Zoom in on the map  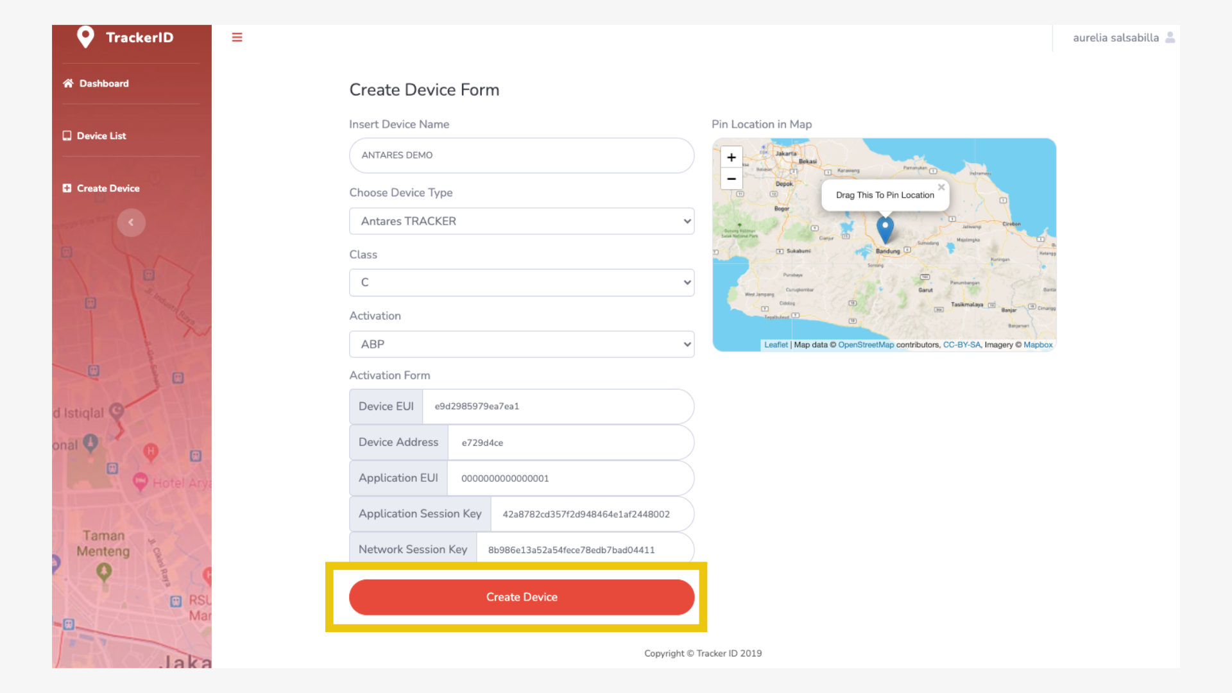click(x=731, y=157)
